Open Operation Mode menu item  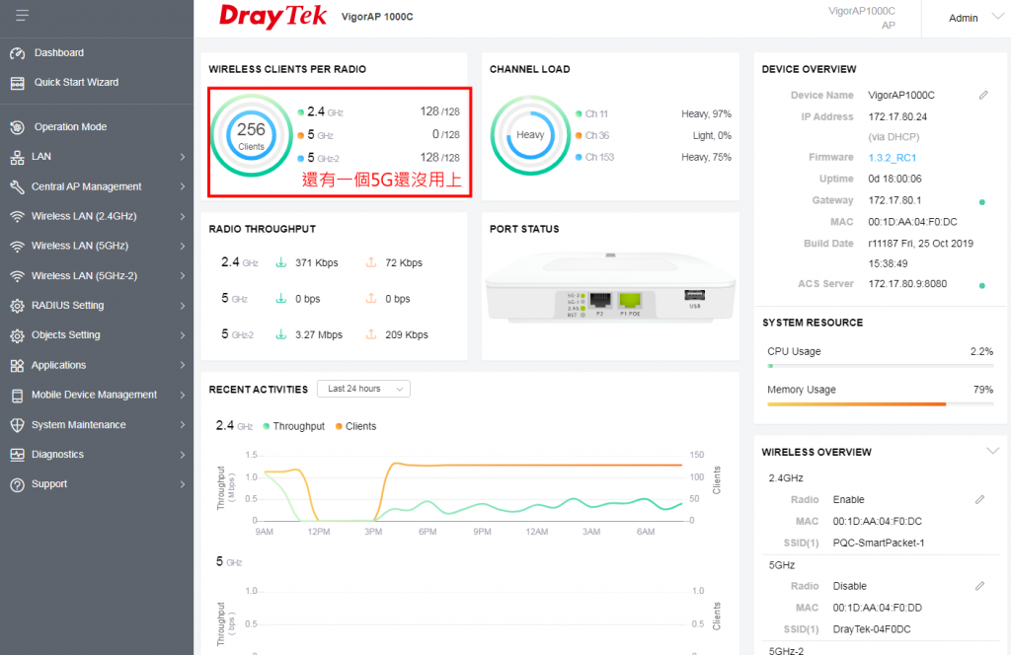(x=70, y=127)
